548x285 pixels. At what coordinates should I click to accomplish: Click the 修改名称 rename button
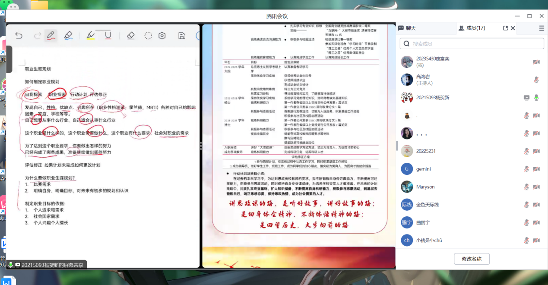coord(472,259)
